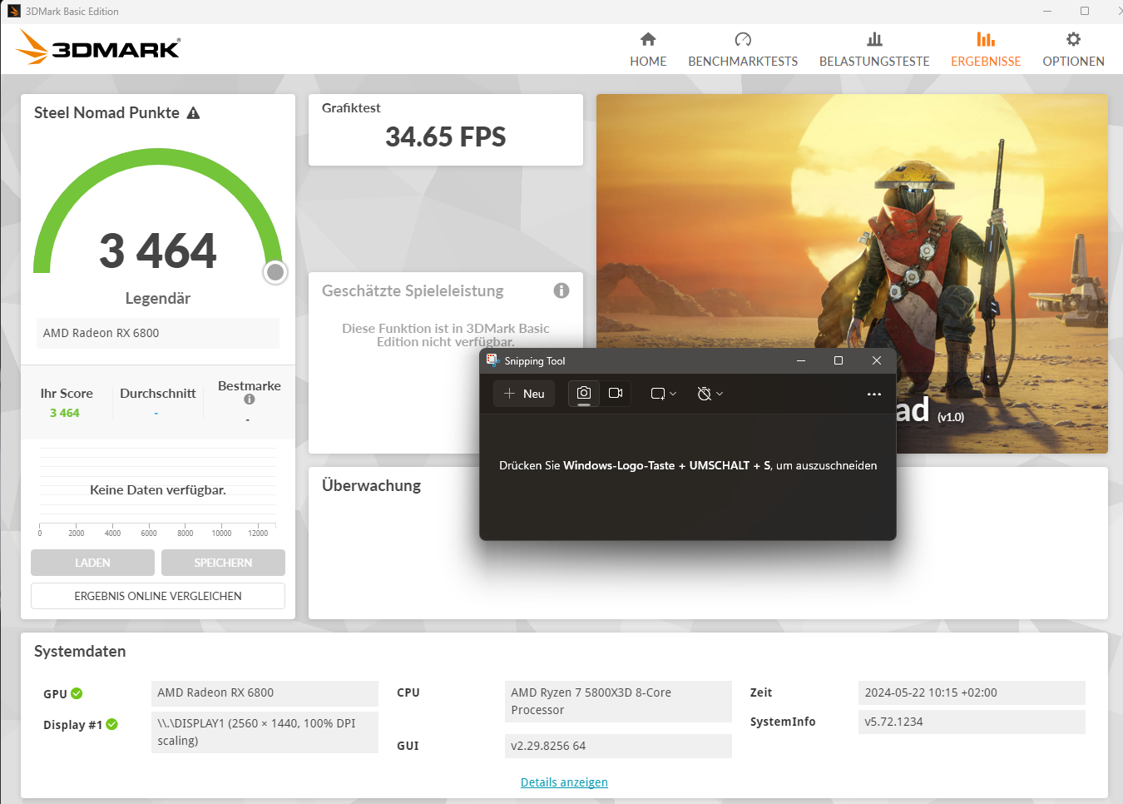This screenshot has width=1123, height=804.
Task: Click the Bestmarke info icon
Action: click(x=249, y=400)
